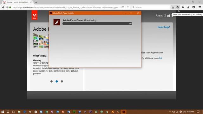The width and height of the screenshot is (203, 114).
Task: Switch to Firefox taskbar icon
Action: point(118,112)
